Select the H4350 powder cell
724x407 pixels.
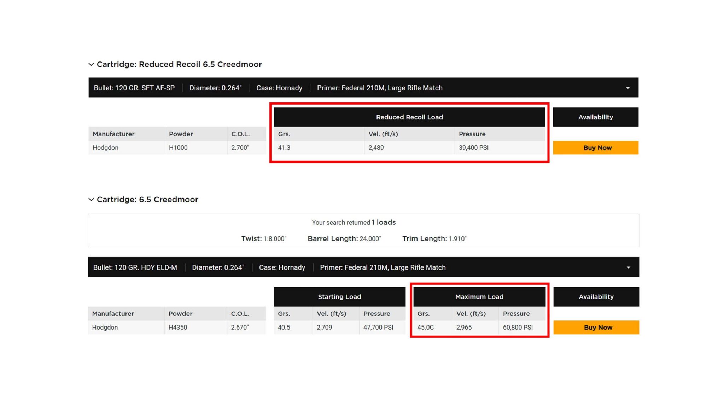click(178, 328)
